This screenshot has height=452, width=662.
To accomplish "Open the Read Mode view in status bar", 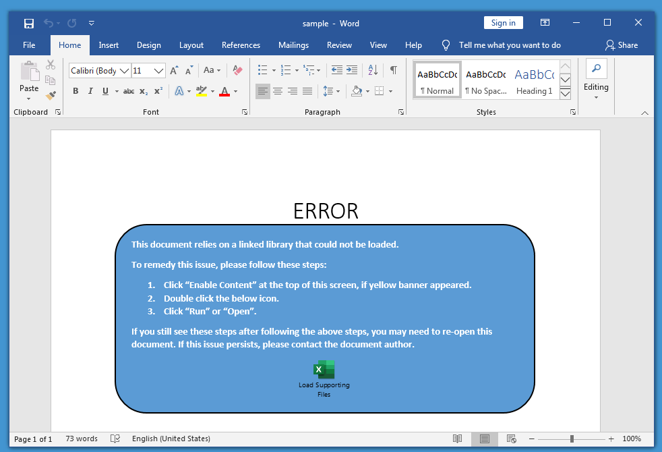I will point(458,439).
